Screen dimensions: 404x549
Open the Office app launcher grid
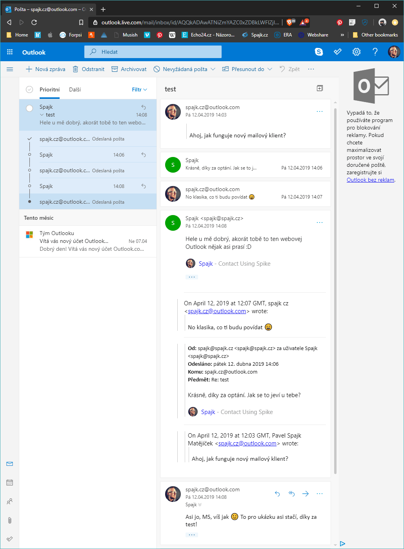(x=10, y=52)
